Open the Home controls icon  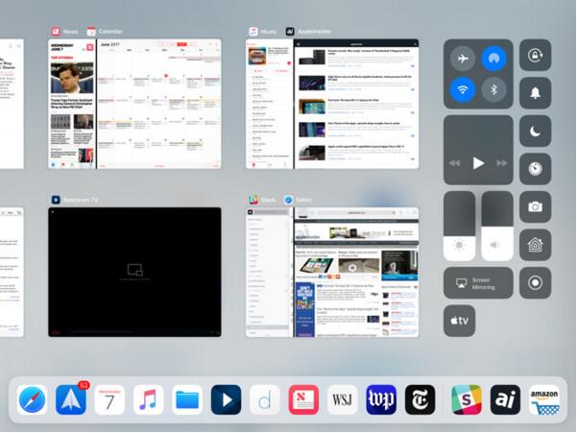pyautogui.click(x=535, y=245)
